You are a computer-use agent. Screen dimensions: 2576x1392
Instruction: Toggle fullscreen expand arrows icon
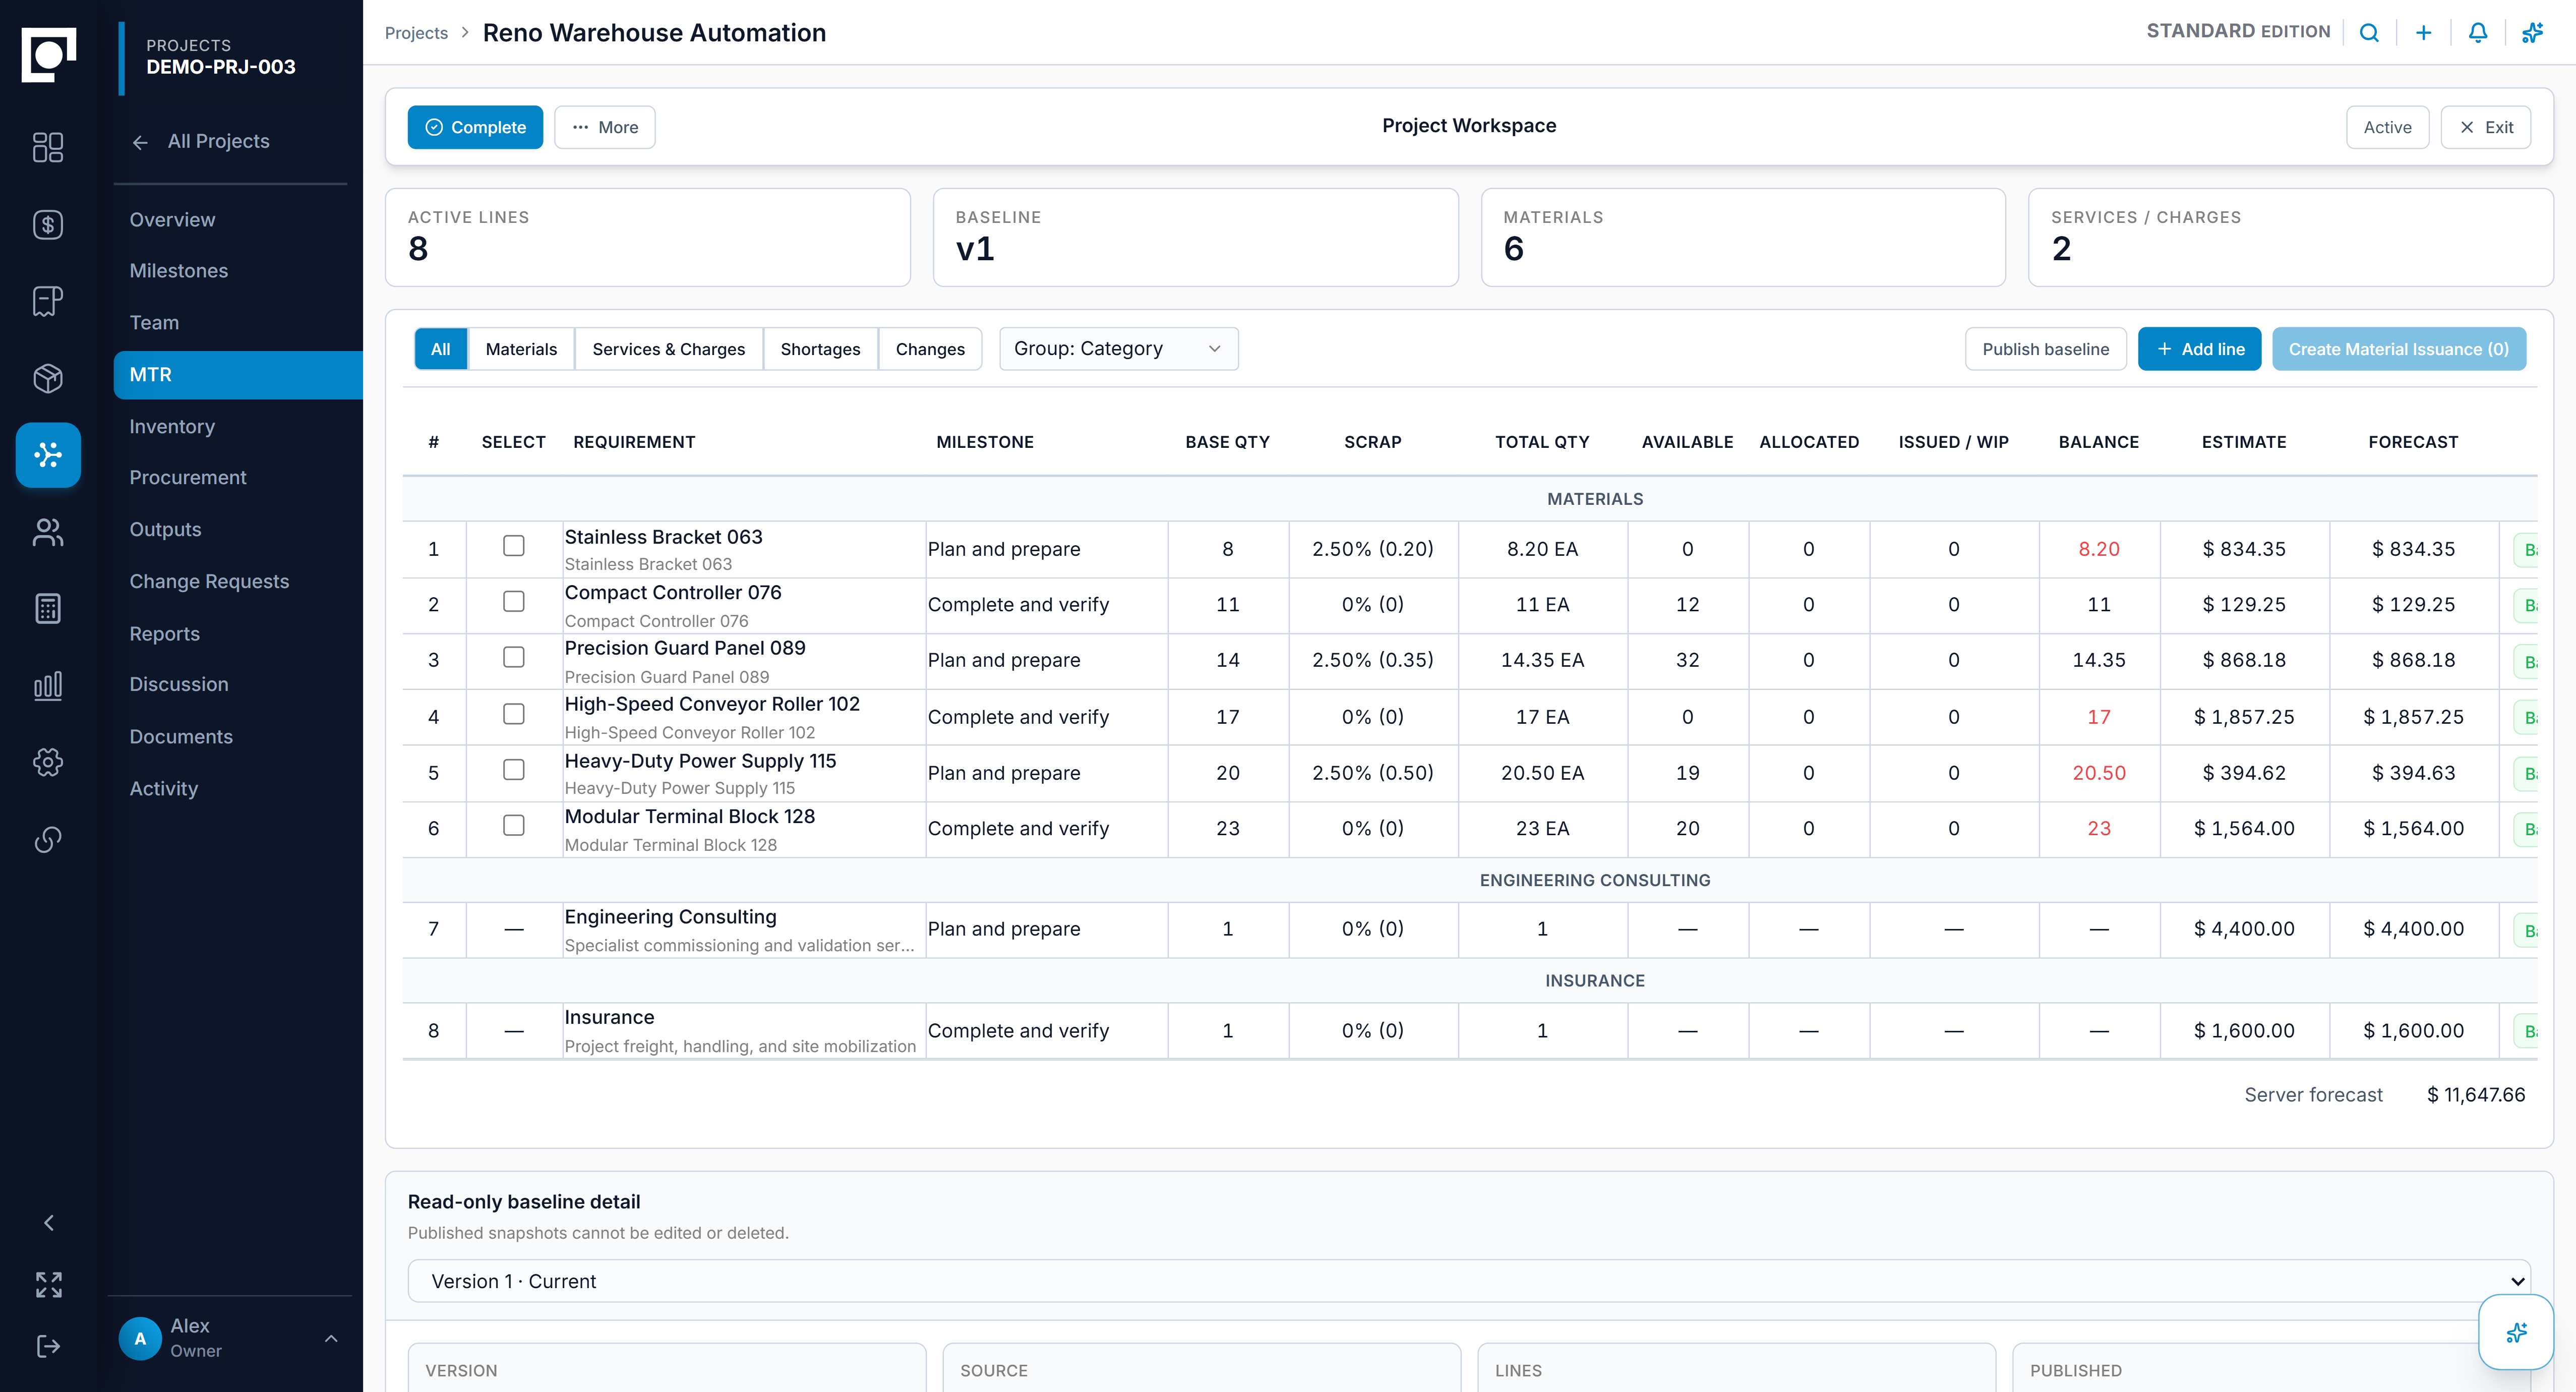click(x=48, y=1284)
